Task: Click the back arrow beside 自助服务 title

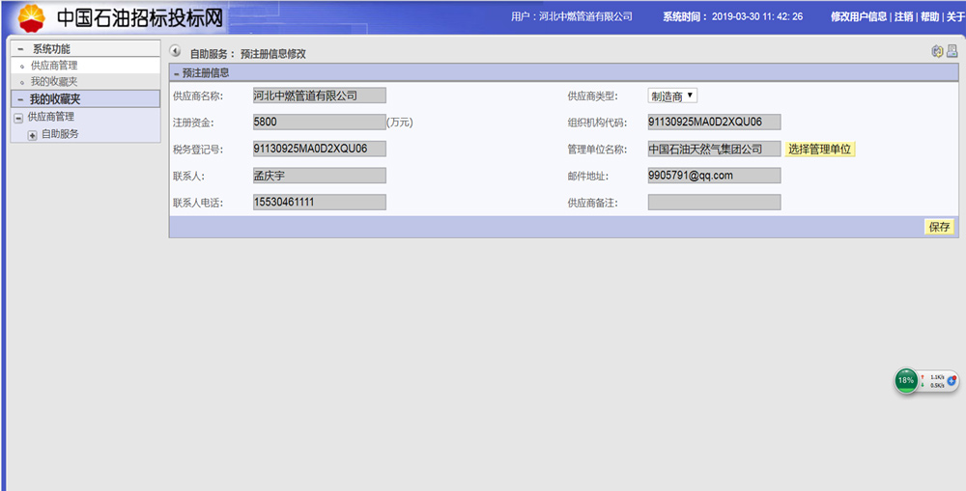Action: (x=175, y=52)
